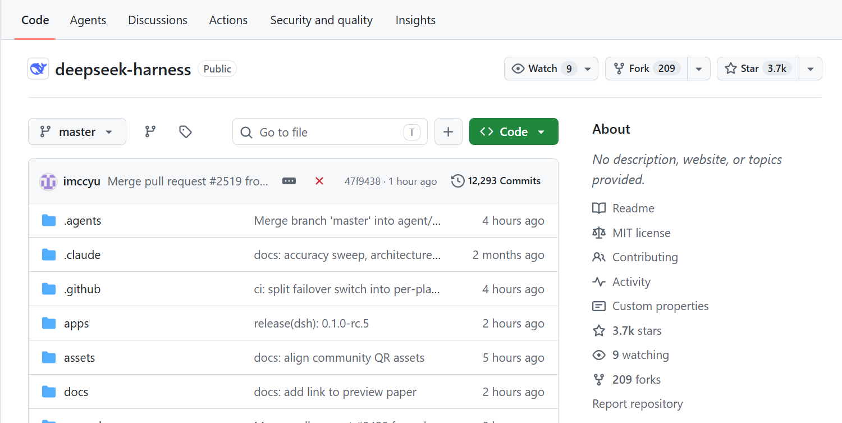Open the Actions tab
The image size is (842, 423).
pos(228,20)
